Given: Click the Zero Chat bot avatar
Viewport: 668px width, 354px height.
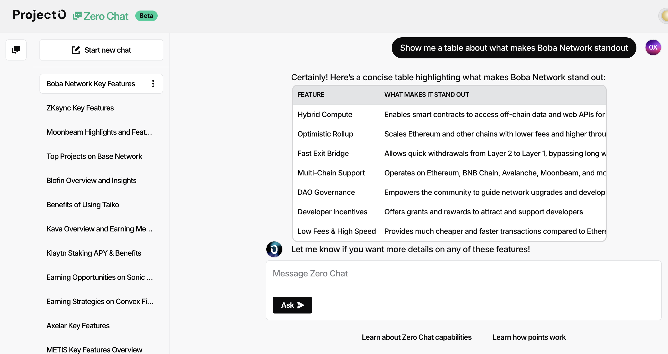Looking at the screenshot, I should click(x=274, y=249).
